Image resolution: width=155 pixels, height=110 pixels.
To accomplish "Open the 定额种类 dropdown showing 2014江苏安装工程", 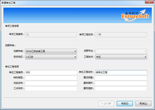I will (51, 51).
